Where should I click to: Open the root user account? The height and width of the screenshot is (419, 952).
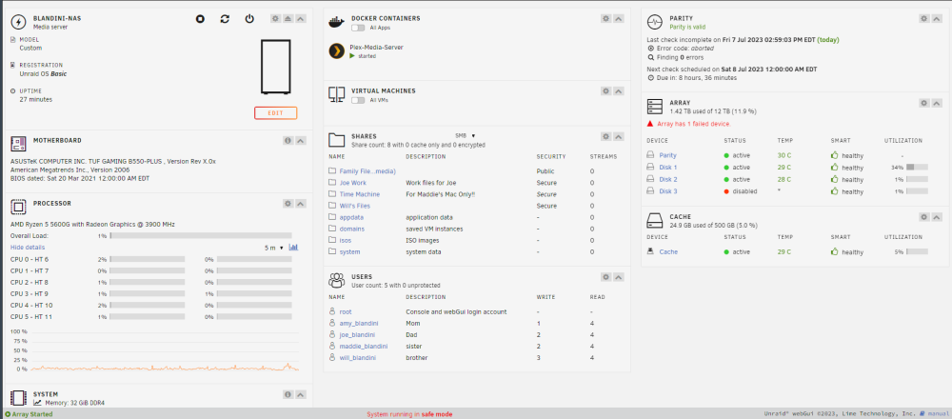click(x=346, y=311)
